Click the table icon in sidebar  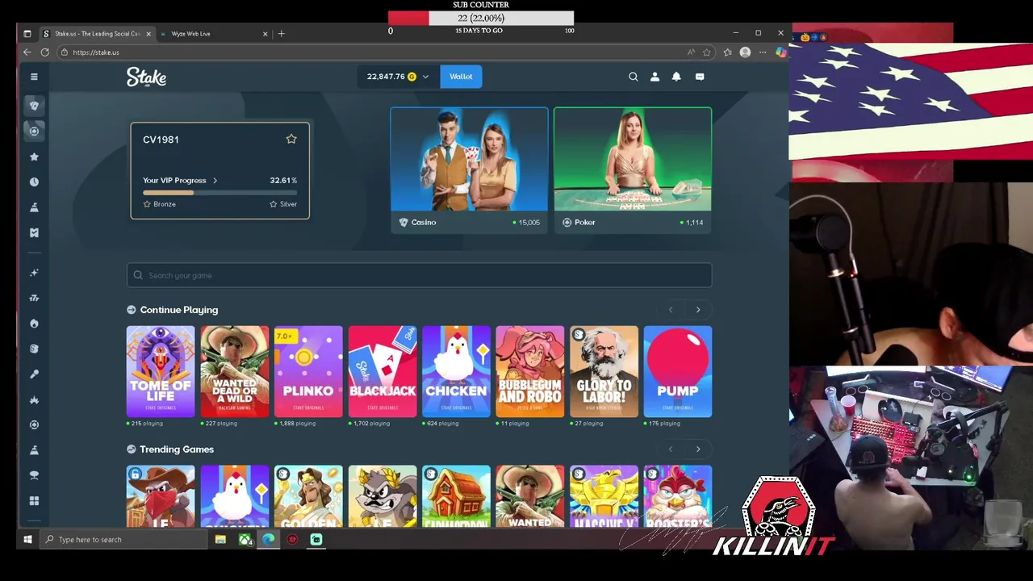[x=34, y=475]
